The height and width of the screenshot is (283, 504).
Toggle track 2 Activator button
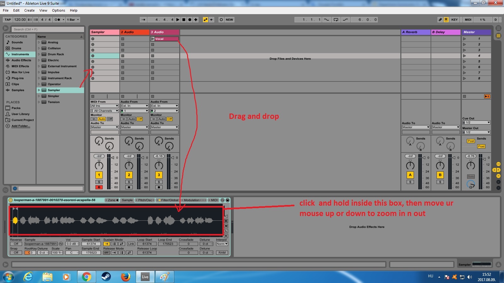coord(129,175)
